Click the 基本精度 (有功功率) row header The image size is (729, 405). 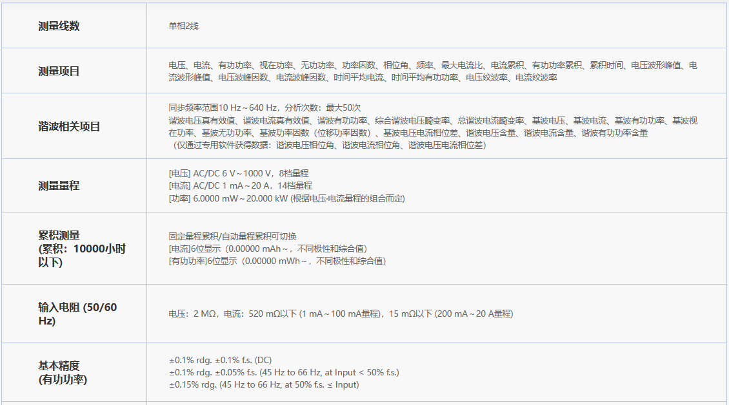63,373
